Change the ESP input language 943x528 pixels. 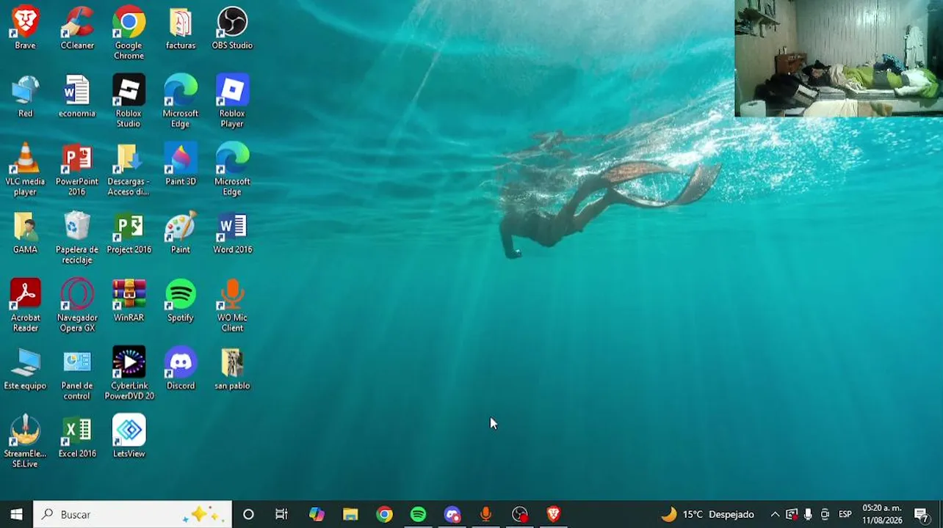point(845,514)
